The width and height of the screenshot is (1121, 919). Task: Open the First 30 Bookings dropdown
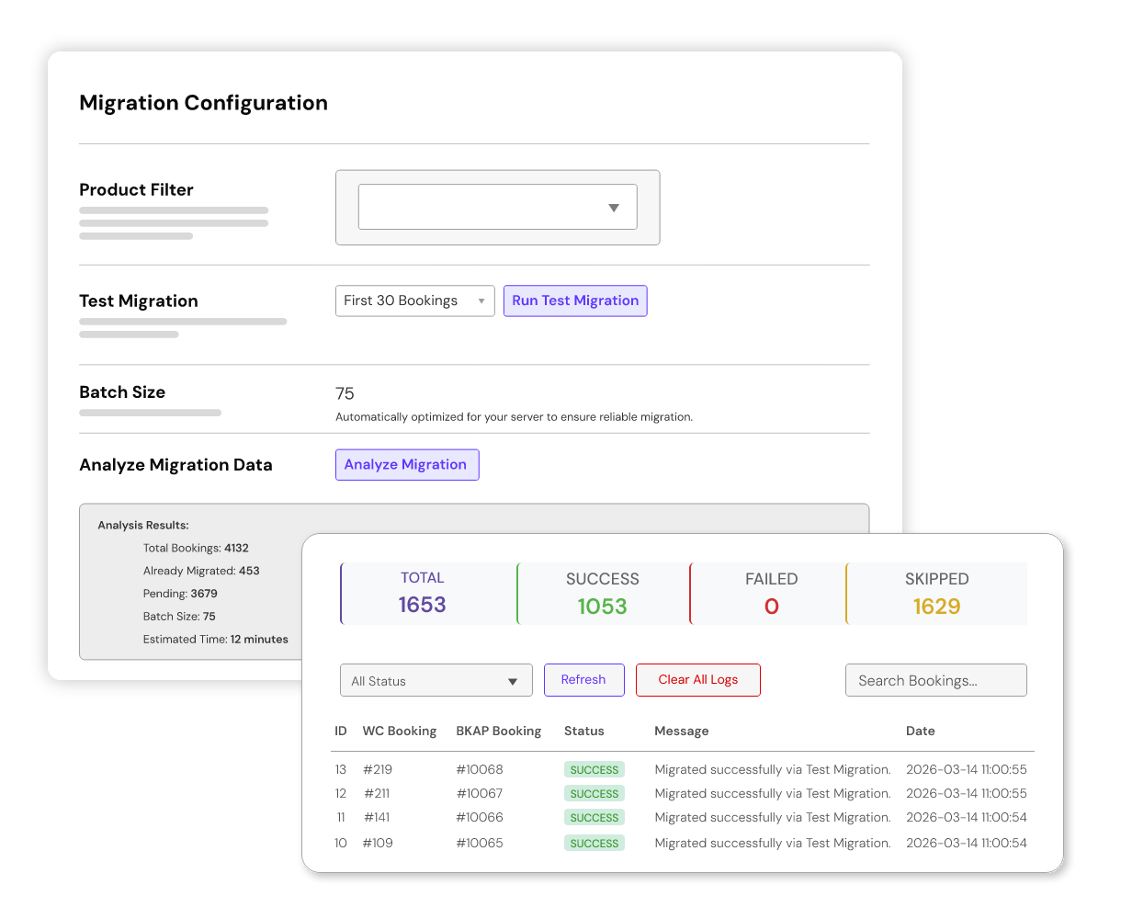[x=414, y=301]
